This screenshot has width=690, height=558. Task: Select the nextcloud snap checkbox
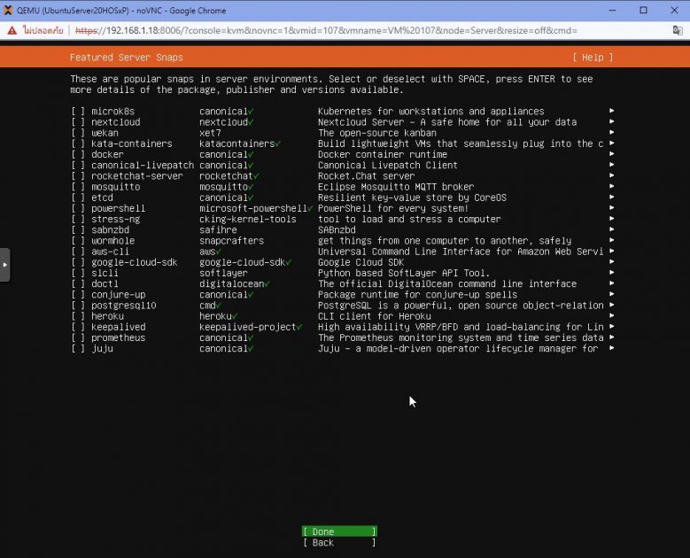point(78,122)
